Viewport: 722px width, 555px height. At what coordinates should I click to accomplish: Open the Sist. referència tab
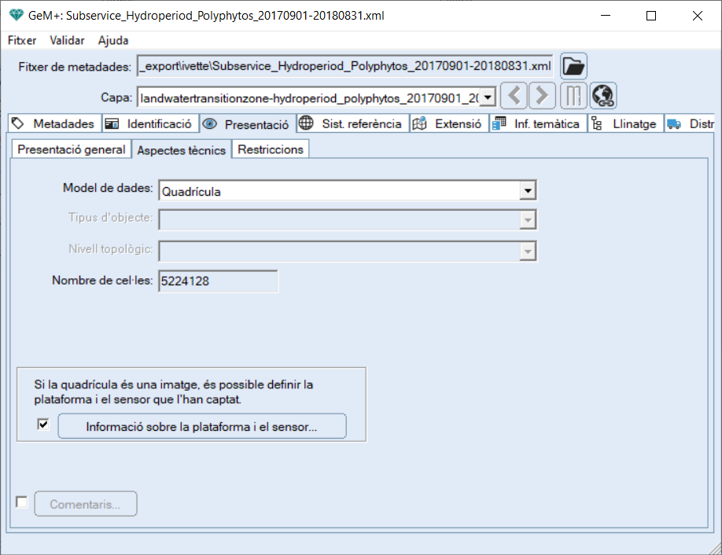point(352,123)
